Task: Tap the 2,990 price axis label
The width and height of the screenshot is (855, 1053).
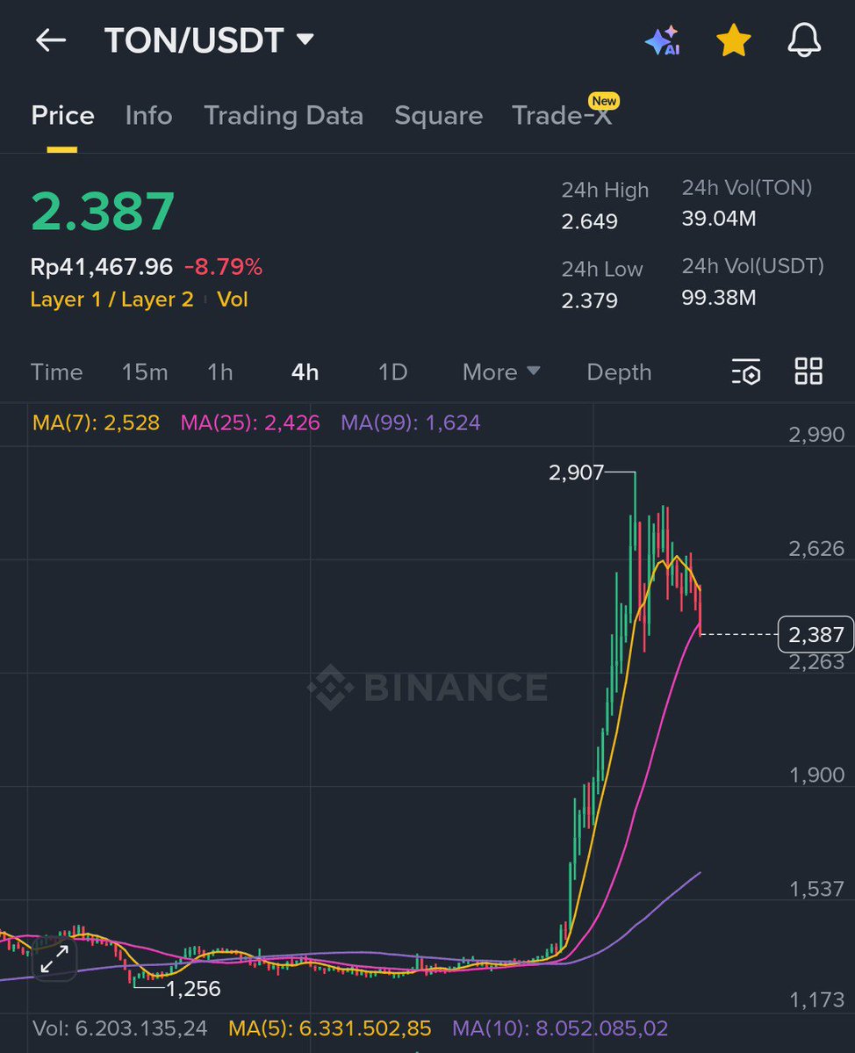Action: click(816, 435)
